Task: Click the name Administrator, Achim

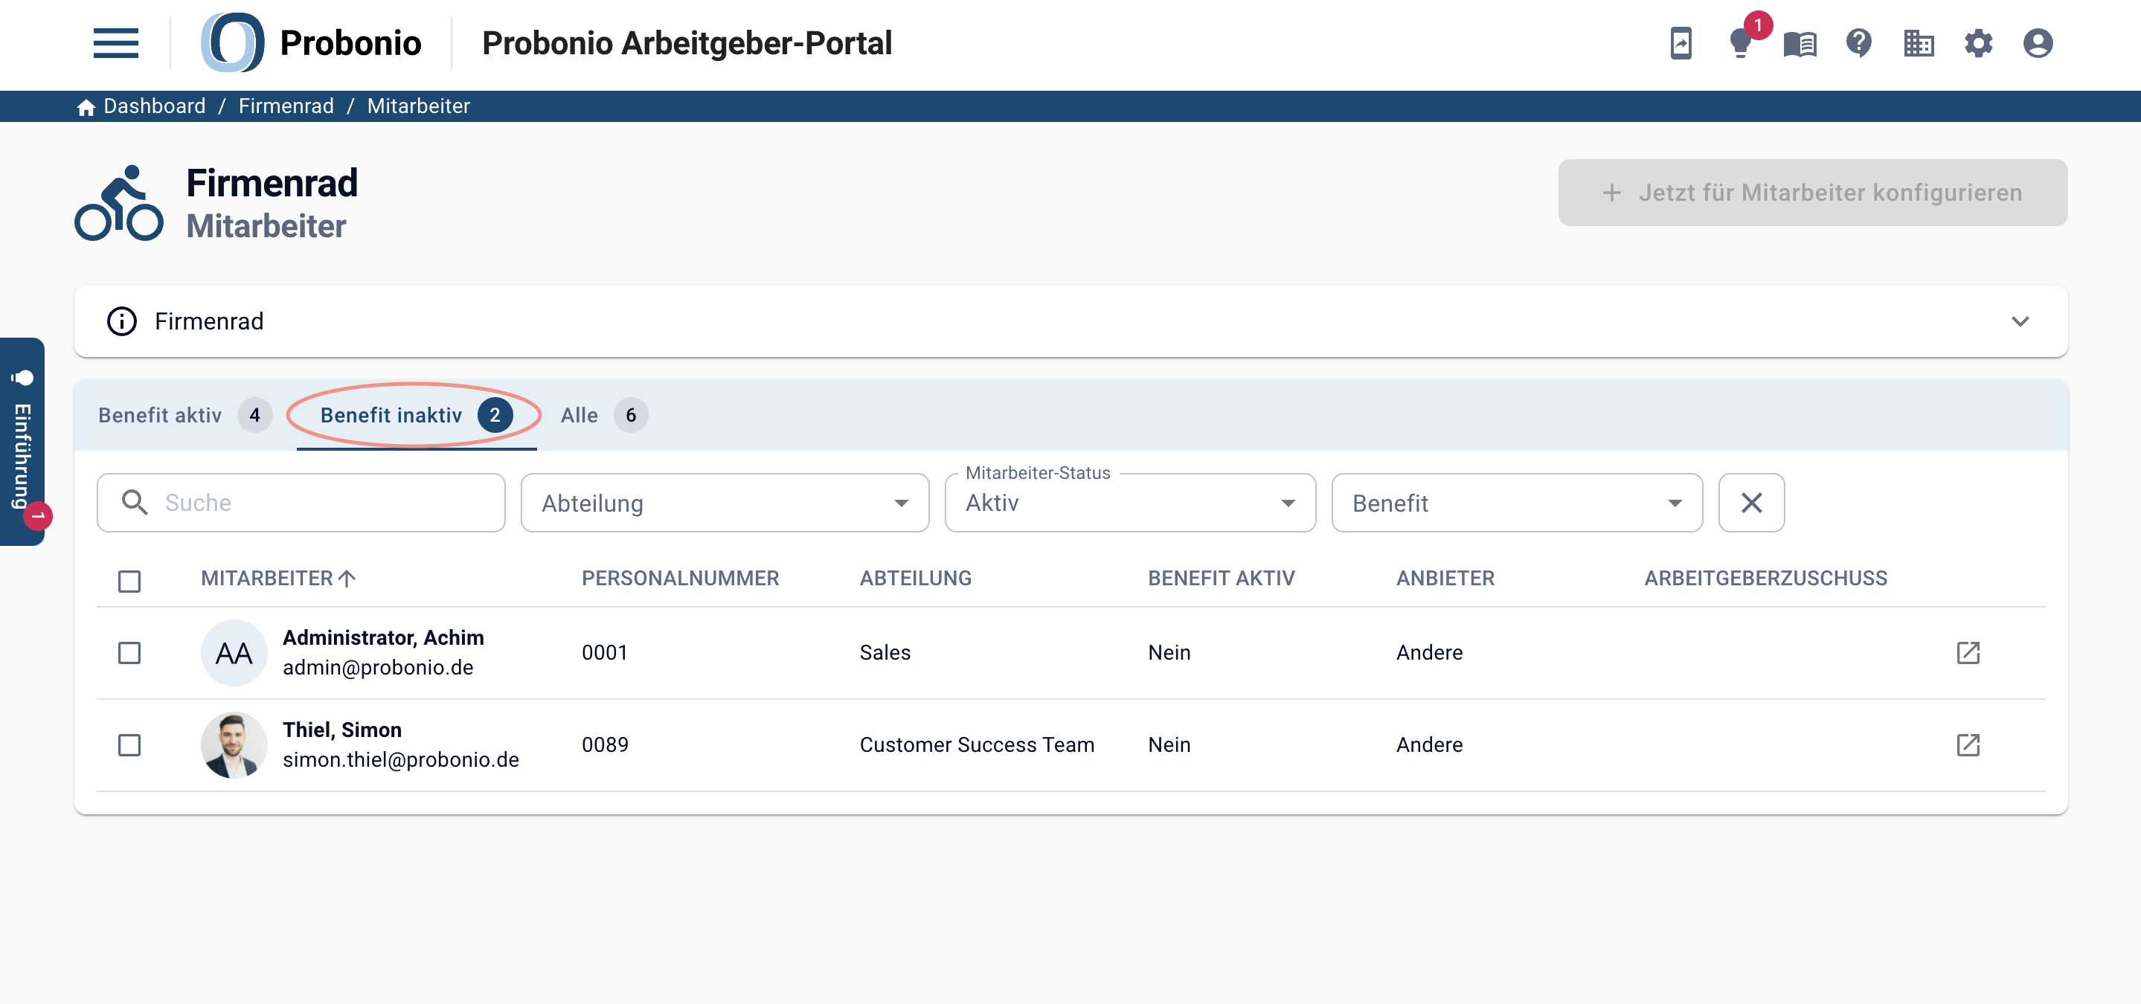Action: [383, 637]
